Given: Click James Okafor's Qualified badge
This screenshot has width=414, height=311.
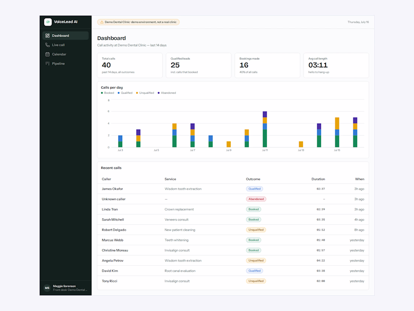Looking at the screenshot, I should (x=254, y=189).
